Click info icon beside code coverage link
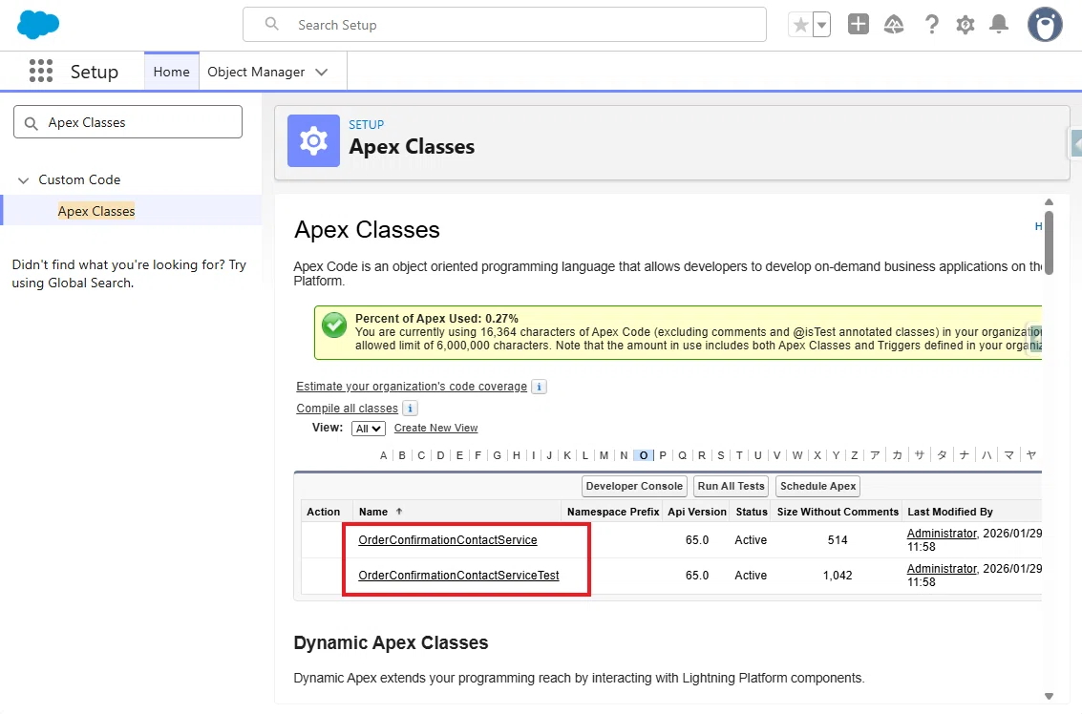1082x714 pixels. [x=539, y=387]
